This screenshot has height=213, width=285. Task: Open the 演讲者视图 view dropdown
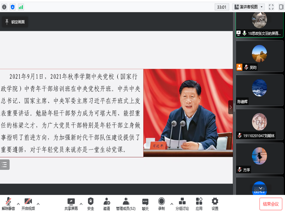click(248, 7)
